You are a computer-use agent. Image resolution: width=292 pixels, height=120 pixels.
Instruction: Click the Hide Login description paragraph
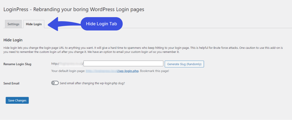coord(143,50)
